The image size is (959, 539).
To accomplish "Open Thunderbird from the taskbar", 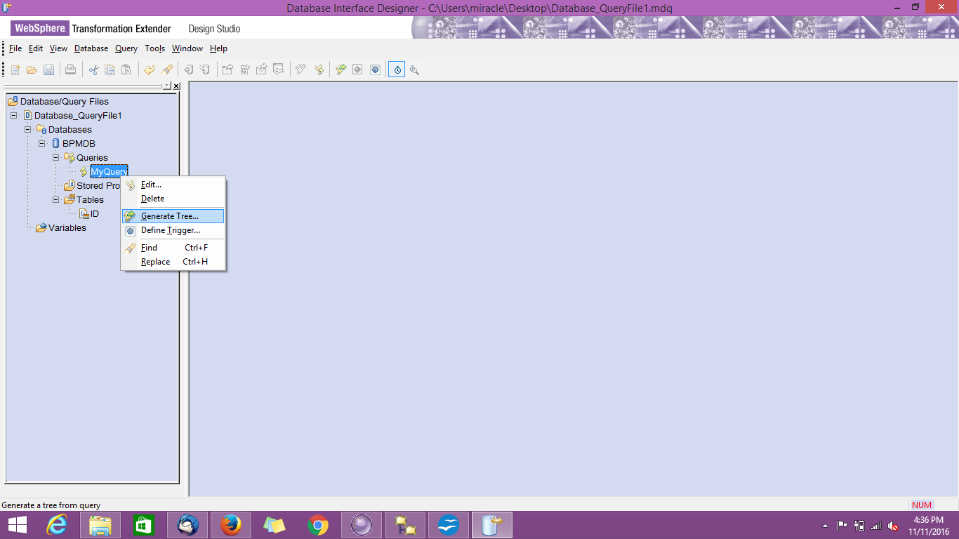I will (x=187, y=525).
